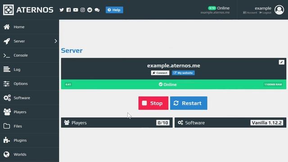
Task: Open the user profile avatar
Action: [x=279, y=10]
